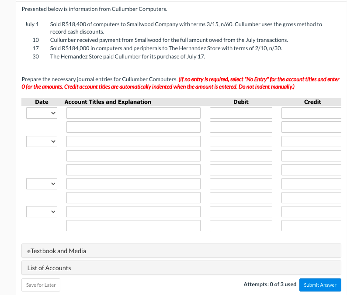Click the first row Credit amount field
Viewport: 347px width, 295px height.
(x=311, y=113)
